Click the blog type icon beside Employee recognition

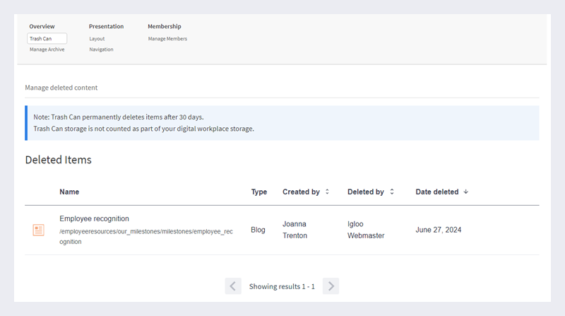[x=39, y=230]
